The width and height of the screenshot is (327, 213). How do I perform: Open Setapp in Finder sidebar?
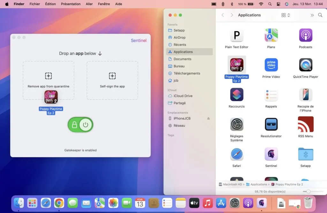(189, 30)
